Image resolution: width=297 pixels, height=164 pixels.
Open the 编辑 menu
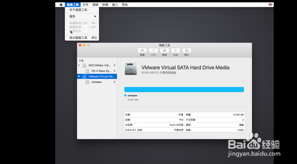click(x=95, y=5)
